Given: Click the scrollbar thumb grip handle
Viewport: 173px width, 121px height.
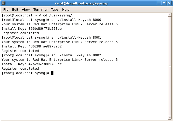Looking at the screenshot, I should coord(170,66).
